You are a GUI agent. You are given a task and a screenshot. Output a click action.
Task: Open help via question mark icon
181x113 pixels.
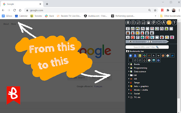click(174, 23)
